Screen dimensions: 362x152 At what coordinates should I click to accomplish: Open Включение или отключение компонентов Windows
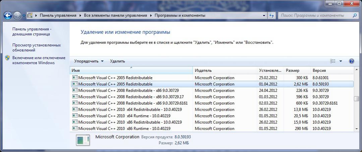[39, 60]
